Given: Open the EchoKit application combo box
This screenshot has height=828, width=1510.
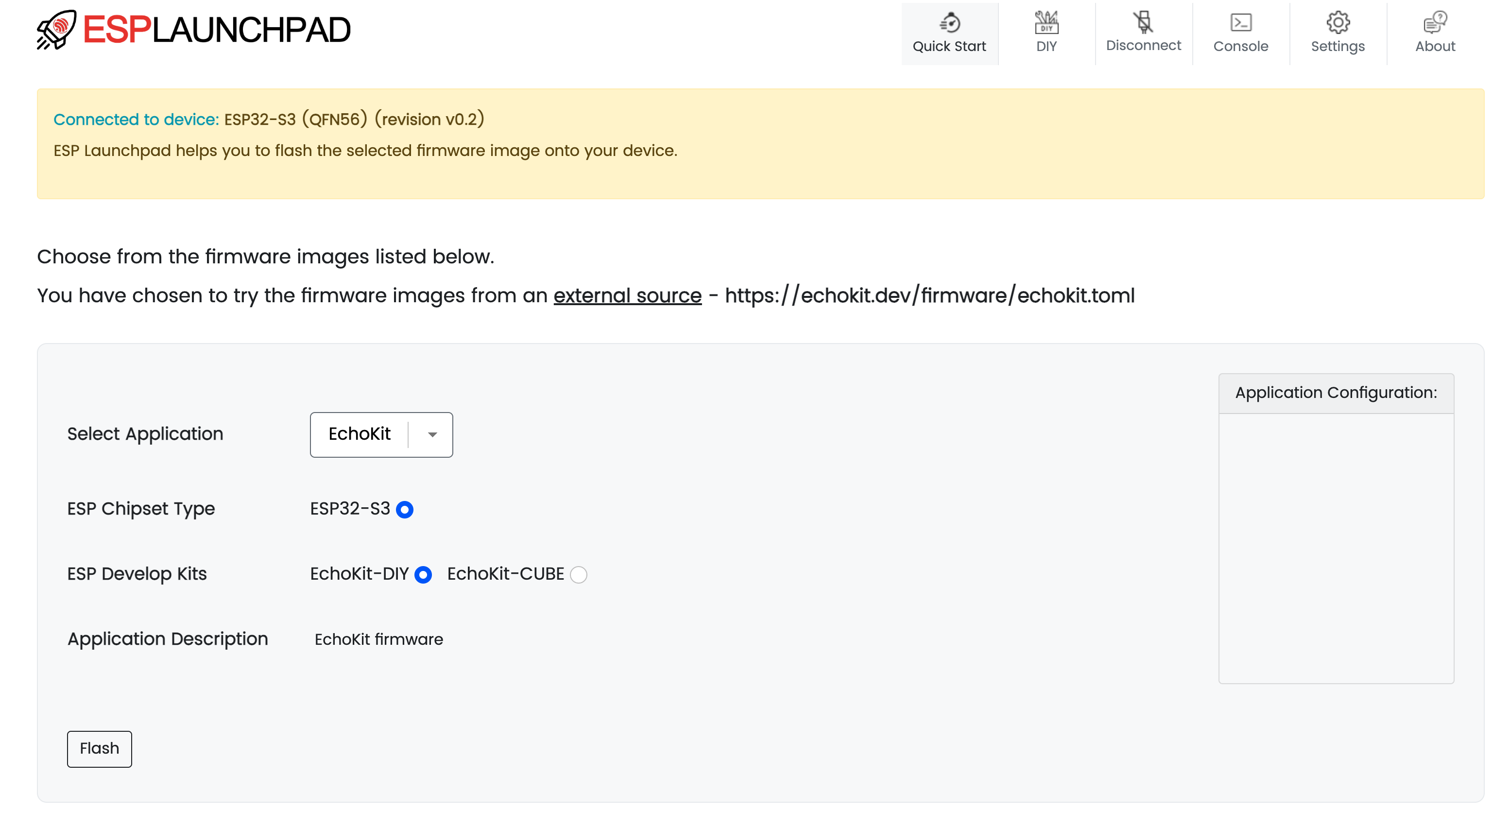Looking at the screenshot, I should (360, 434).
